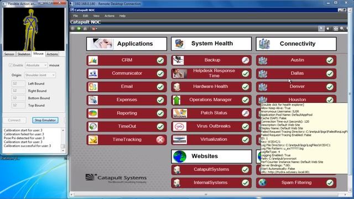This screenshot has height=199, width=354.
Task: Open the CRM application tile icon
Action: 93,60
